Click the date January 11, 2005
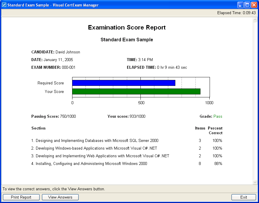The height and width of the screenshot is (203, 259). 58,60
